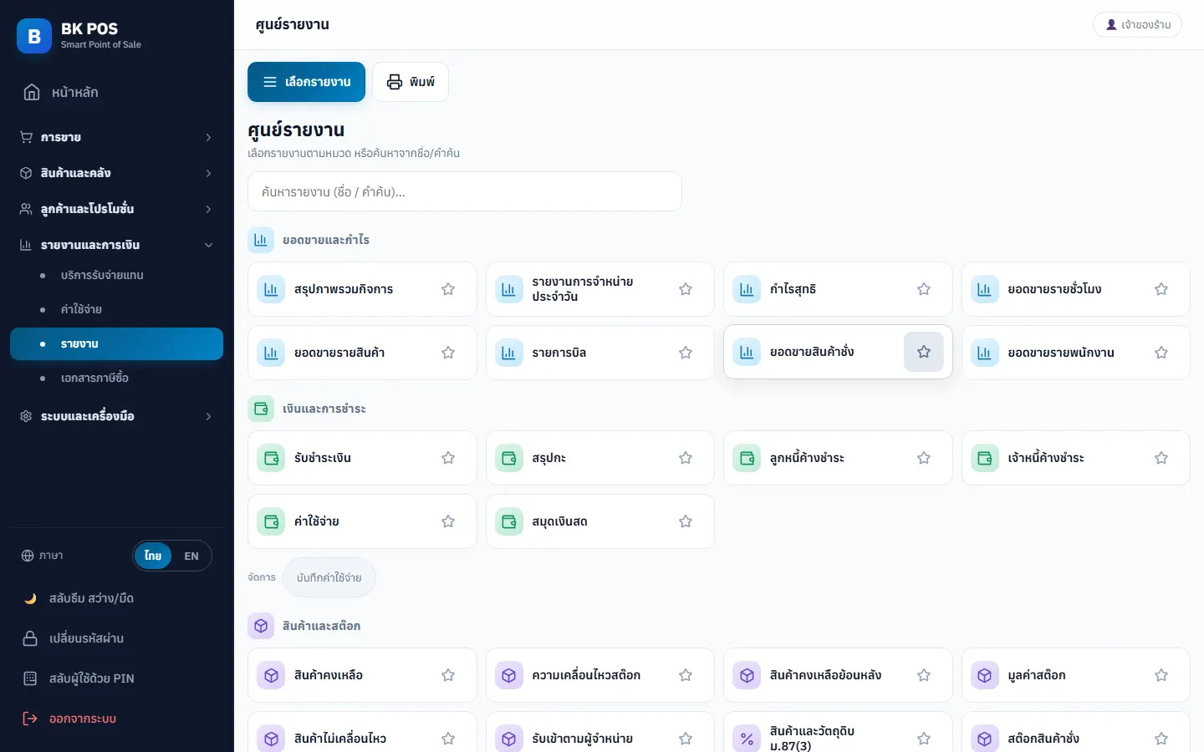Screen dimensions: 1204x752
Task: Star the รายการบิล report
Action: [686, 353]
